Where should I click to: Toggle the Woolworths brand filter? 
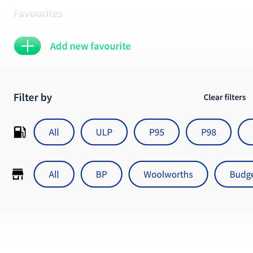[x=168, y=174]
